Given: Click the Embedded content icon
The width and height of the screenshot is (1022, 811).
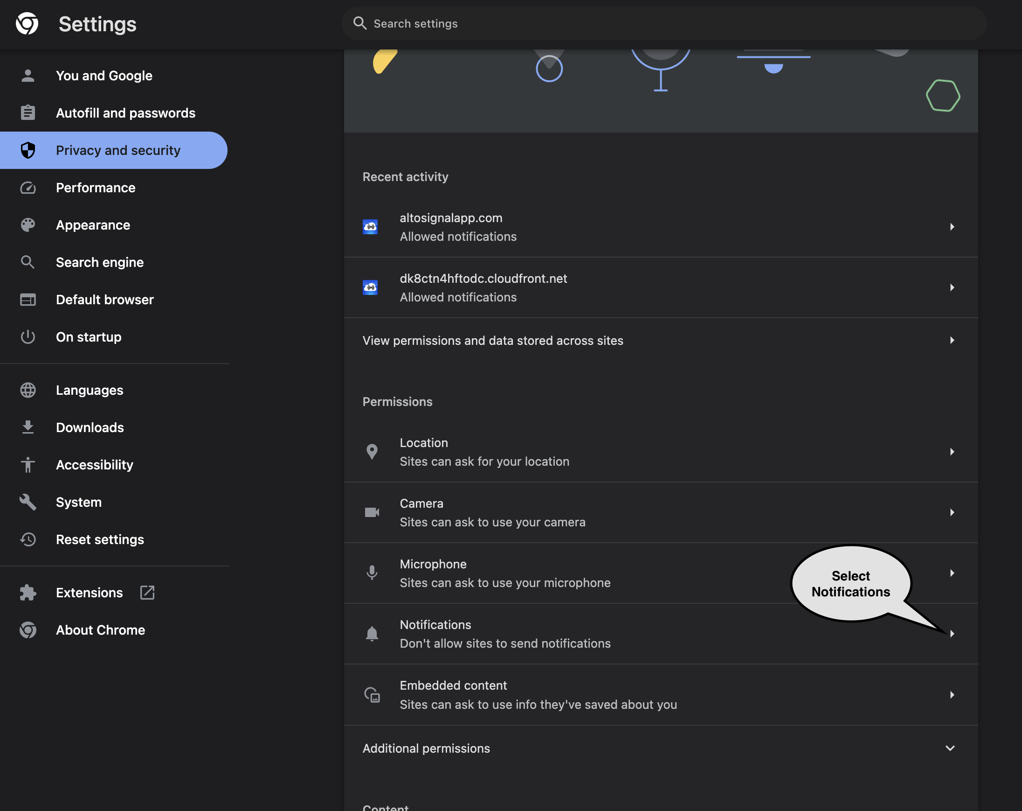Looking at the screenshot, I should (372, 695).
